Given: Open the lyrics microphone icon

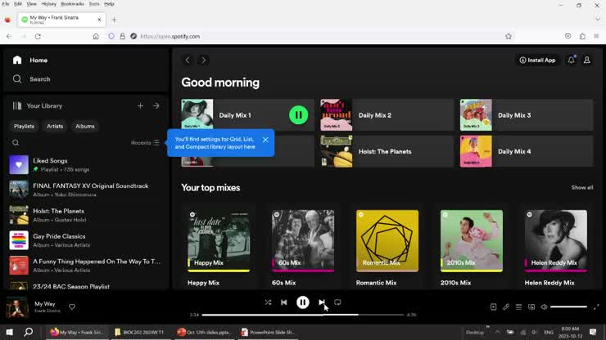Looking at the screenshot, I should click(506, 307).
